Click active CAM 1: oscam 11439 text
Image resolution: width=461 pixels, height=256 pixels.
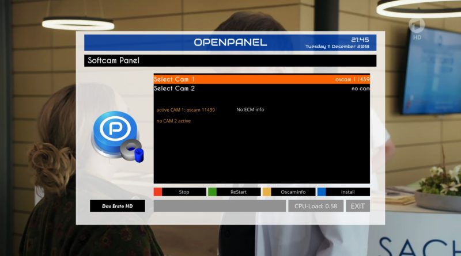click(x=186, y=110)
